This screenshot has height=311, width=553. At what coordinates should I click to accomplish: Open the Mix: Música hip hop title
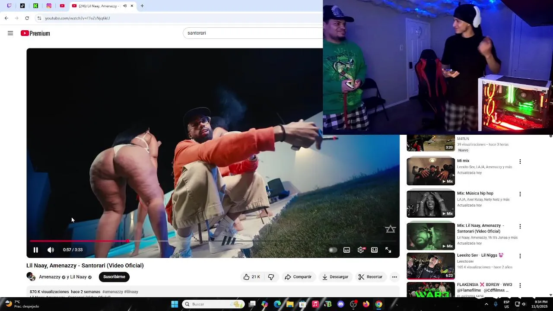click(475, 194)
